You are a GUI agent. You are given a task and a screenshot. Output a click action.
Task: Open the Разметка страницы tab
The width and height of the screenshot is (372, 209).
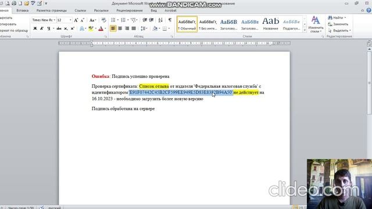[52, 10]
